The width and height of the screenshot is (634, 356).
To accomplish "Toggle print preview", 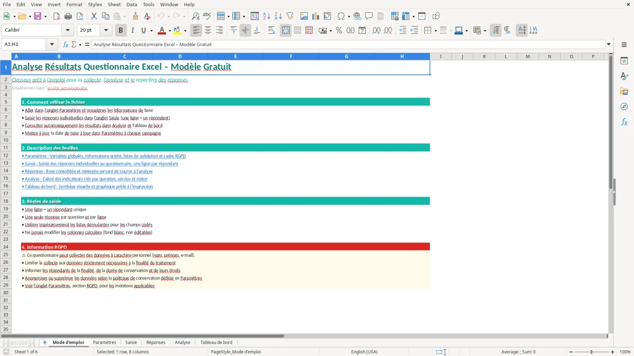I will coord(80,16).
